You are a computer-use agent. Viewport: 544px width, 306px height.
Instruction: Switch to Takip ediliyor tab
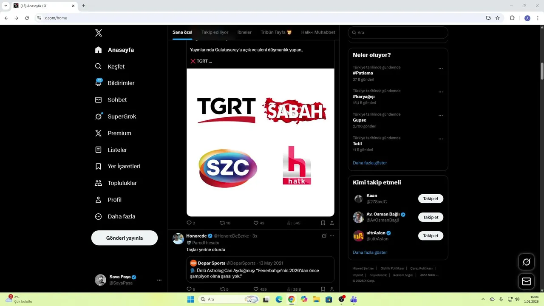point(215,32)
